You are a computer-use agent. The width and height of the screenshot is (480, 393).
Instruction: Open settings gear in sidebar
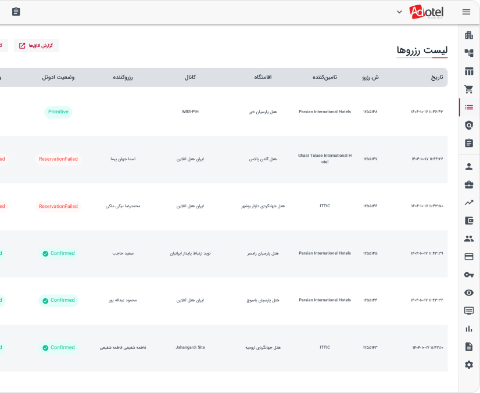(469, 365)
